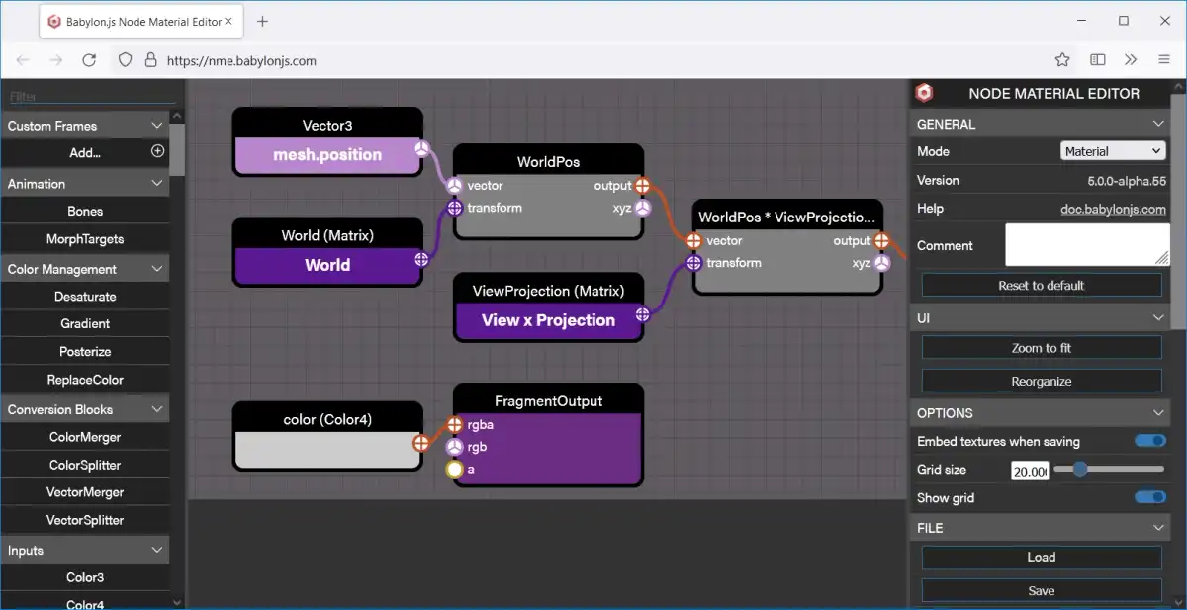The image size is (1187, 610).
Task: Open the browser hamburger menu
Action: pyautogui.click(x=1164, y=60)
